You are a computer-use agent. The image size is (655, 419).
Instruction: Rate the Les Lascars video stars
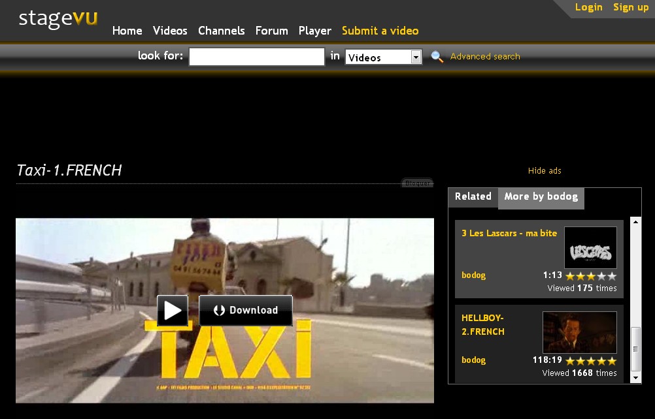(591, 276)
